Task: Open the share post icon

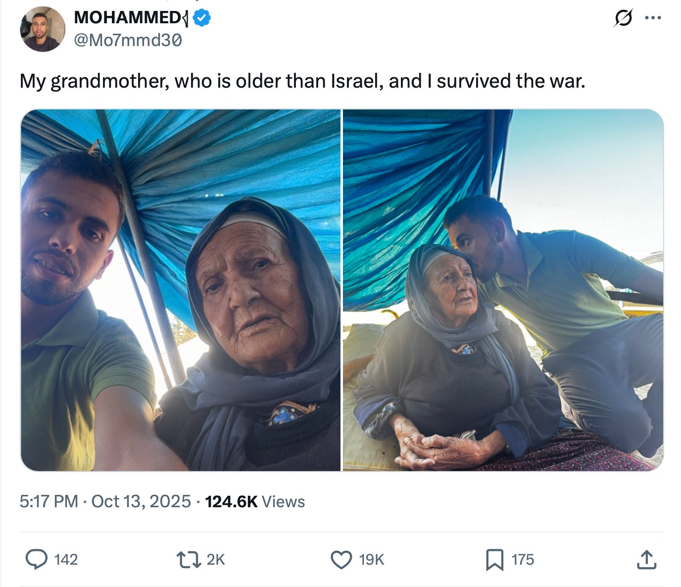Action: [x=647, y=560]
